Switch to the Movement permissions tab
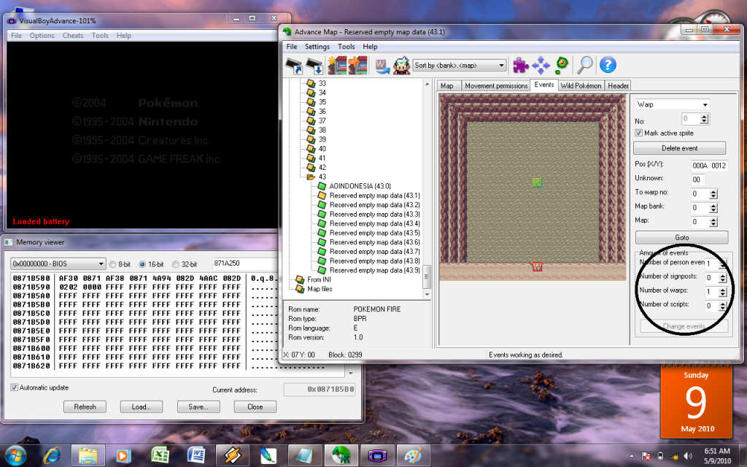 496,86
